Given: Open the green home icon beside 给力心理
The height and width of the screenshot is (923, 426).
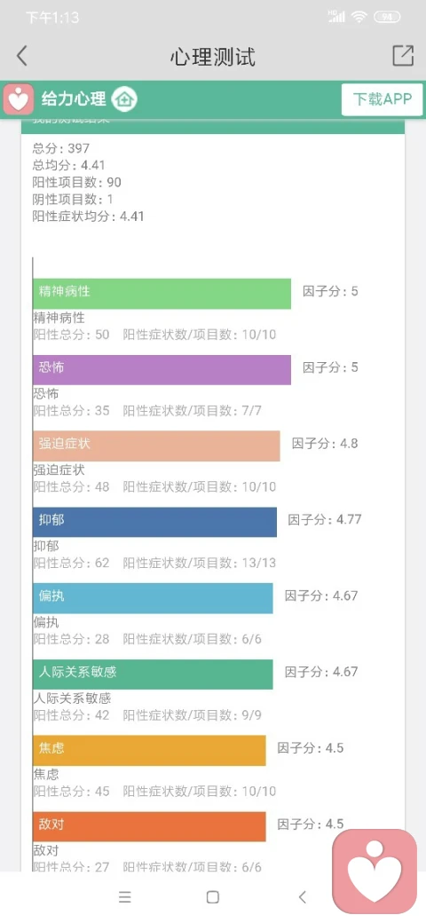Looking at the screenshot, I should pyautogui.click(x=124, y=99).
